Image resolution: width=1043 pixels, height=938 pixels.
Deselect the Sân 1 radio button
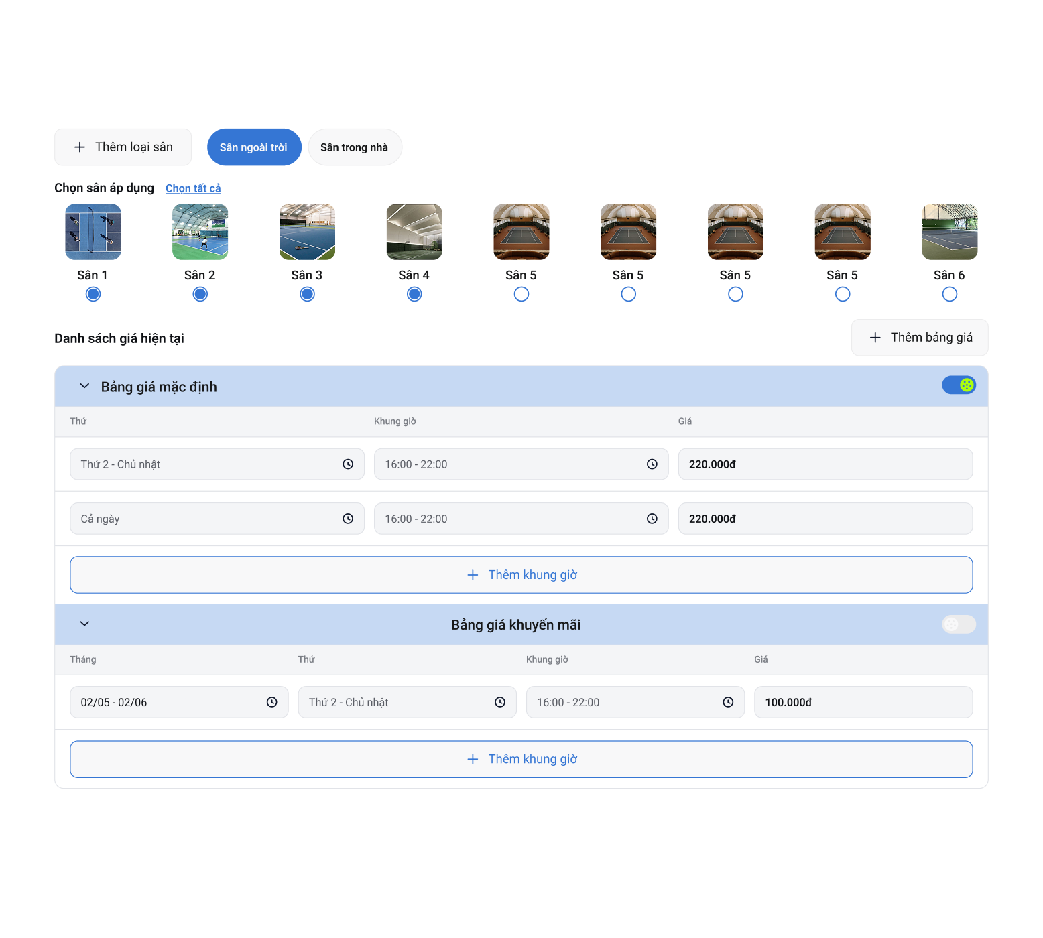pos(93,294)
